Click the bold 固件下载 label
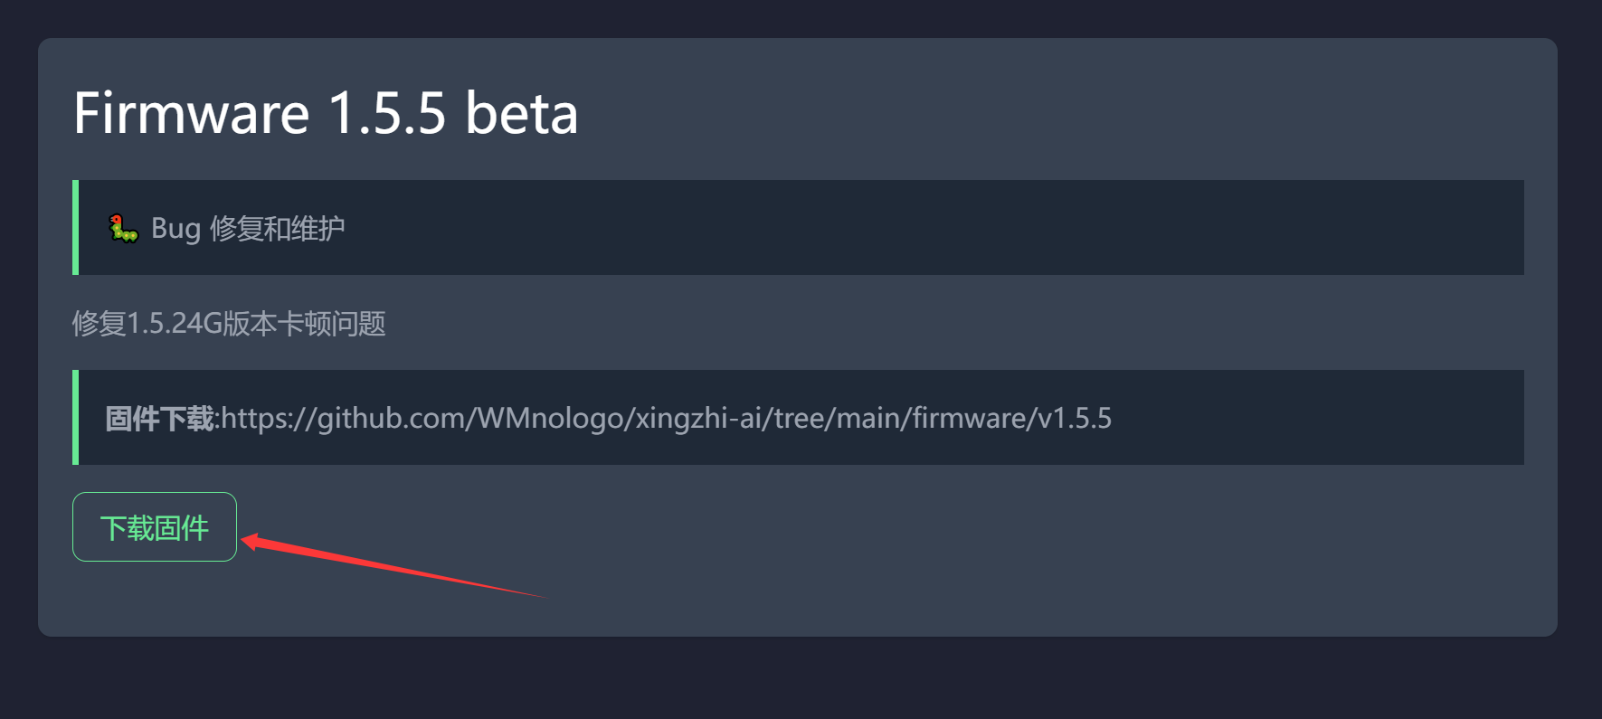The image size is (1602, 719). pos(159,418)
